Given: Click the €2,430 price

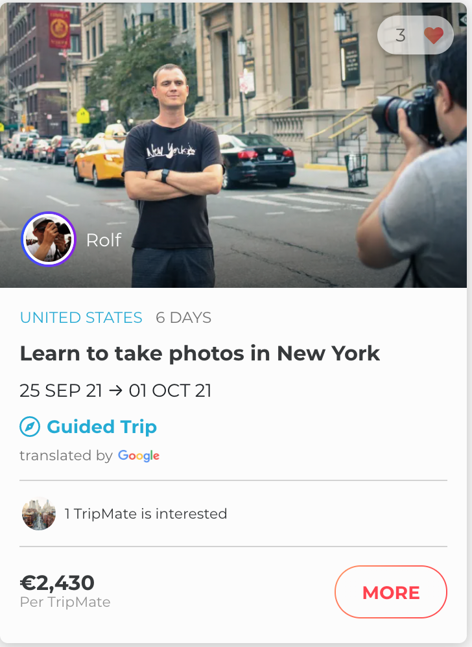Looking at the screenshot, I should pyautogui.click(x=57, y=582).
